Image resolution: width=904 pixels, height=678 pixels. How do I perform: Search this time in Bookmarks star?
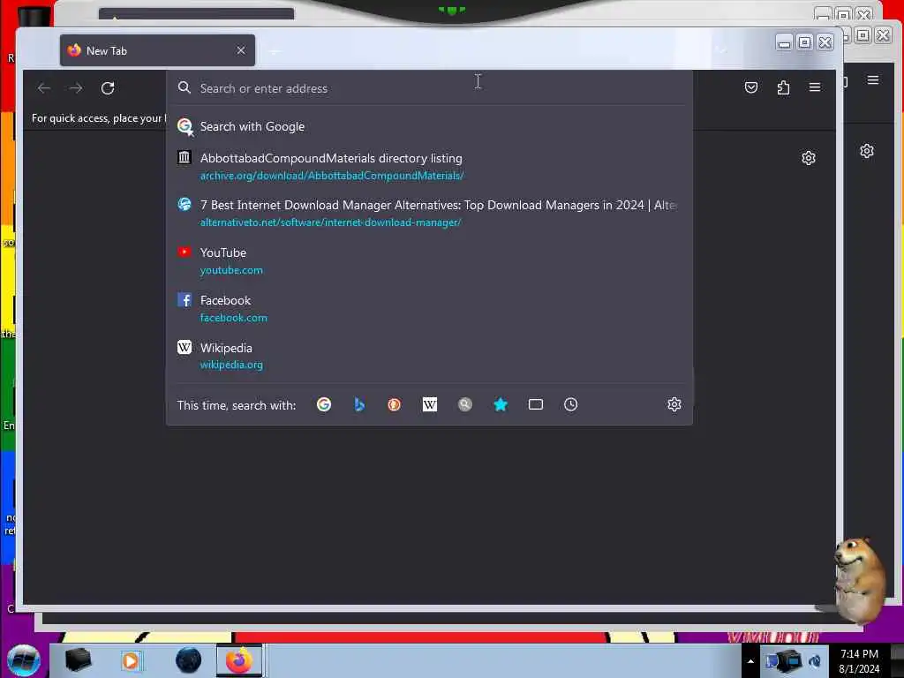pos(501,404)
